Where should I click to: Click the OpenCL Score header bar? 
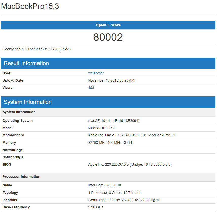coord(108,25)
